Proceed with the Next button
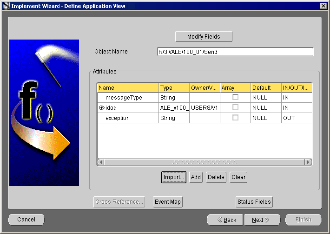This screenshot has height=234, width=330. point(263,220)
